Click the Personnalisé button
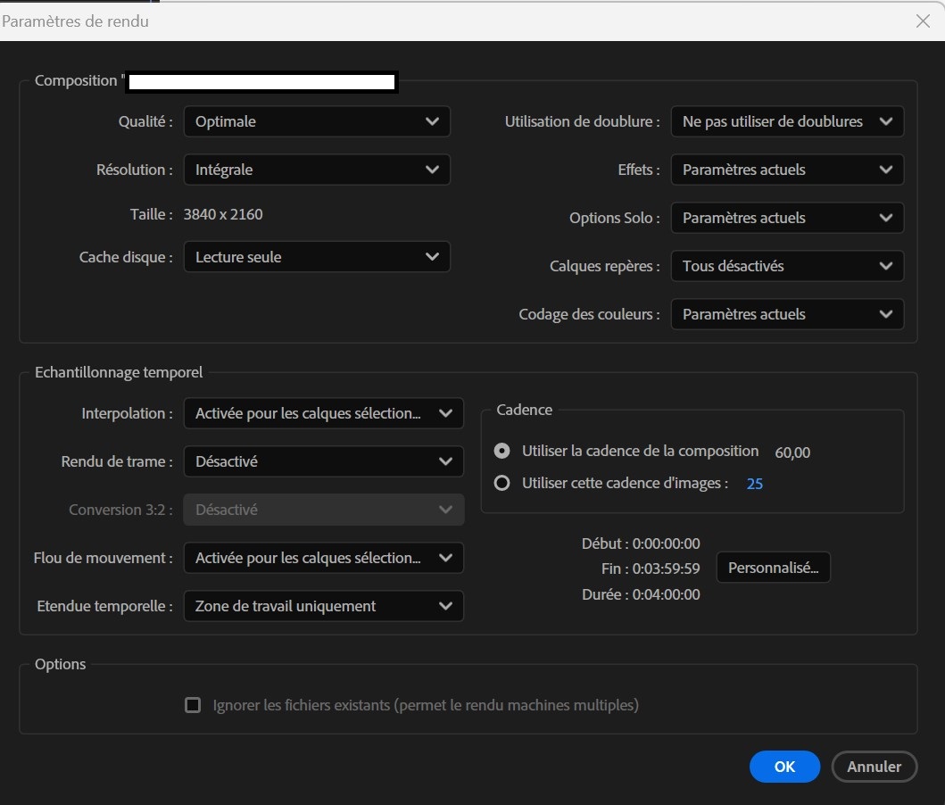The width and height of the screenshot is (945, 805). [x=773, y=568]
